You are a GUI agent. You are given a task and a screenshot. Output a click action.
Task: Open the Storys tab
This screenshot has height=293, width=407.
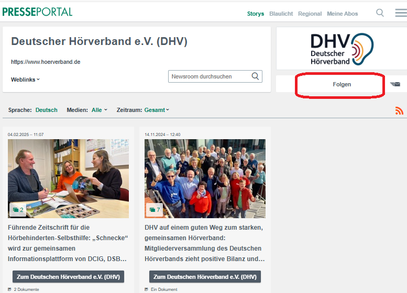(256, 14)
